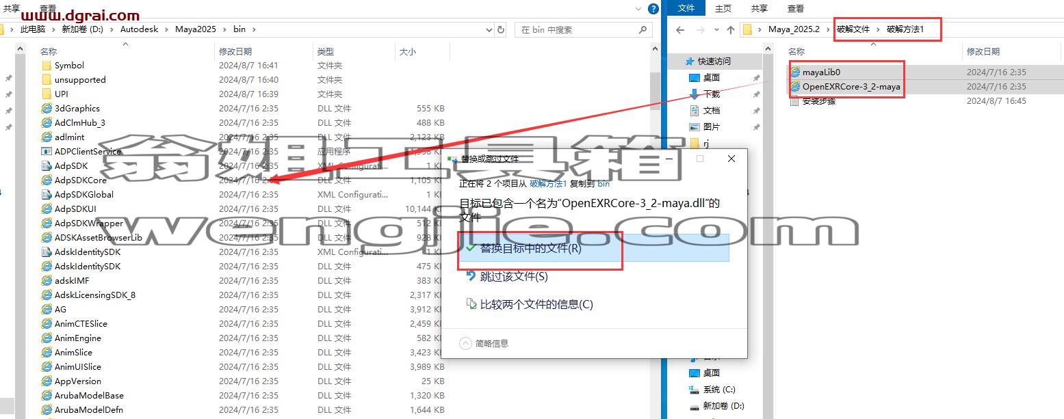Select the AdskLicensingSDK_8 file icon

coord(47,295)
